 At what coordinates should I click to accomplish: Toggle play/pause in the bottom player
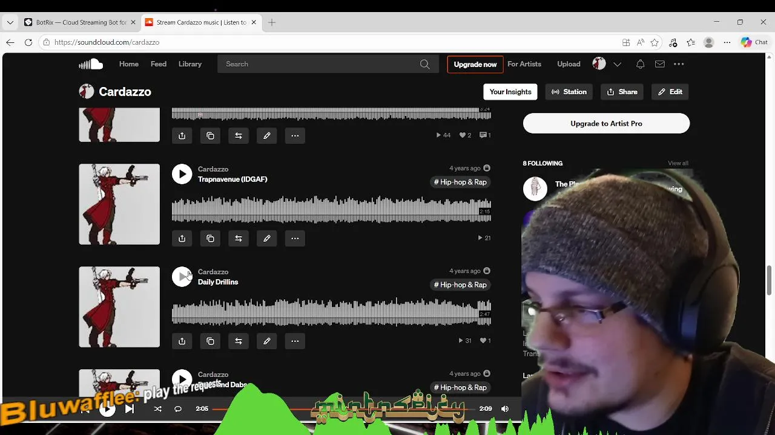click(107, 409)
